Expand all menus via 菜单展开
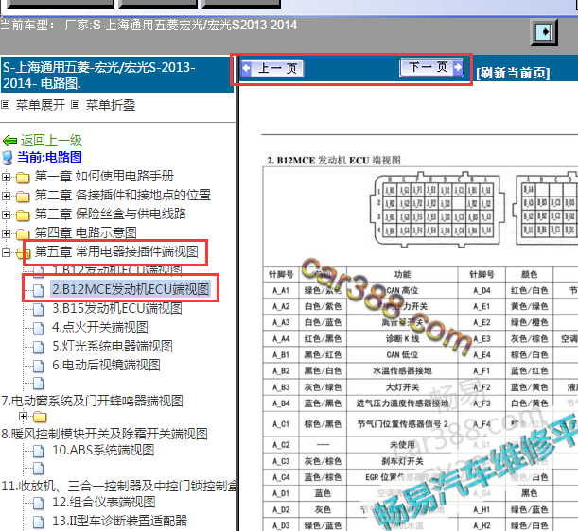The image size is (578, 531). [x=41, y=105]
